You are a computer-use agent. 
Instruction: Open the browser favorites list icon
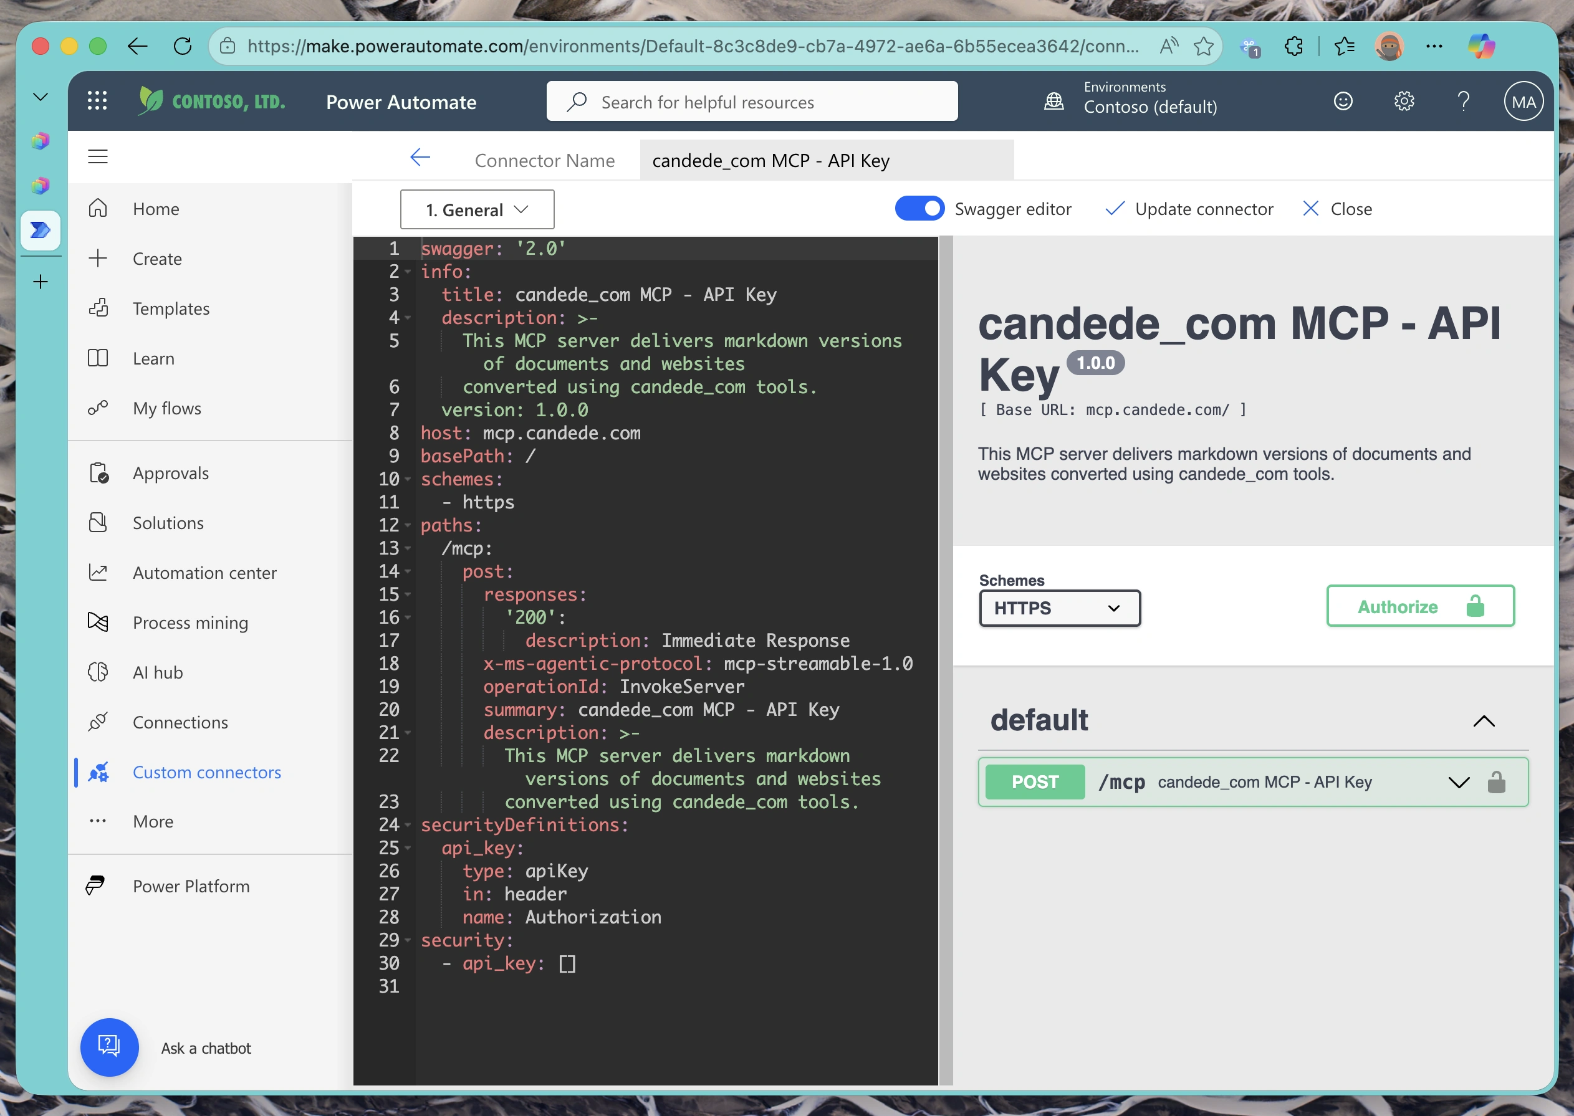coord(1344,46)
